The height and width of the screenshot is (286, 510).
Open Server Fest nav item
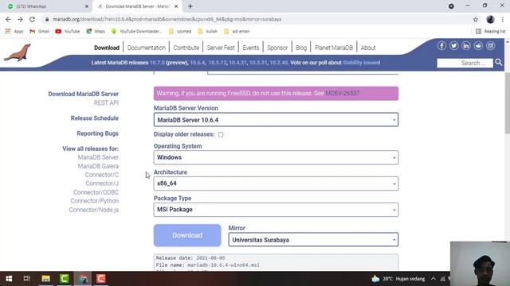[221, 48]
